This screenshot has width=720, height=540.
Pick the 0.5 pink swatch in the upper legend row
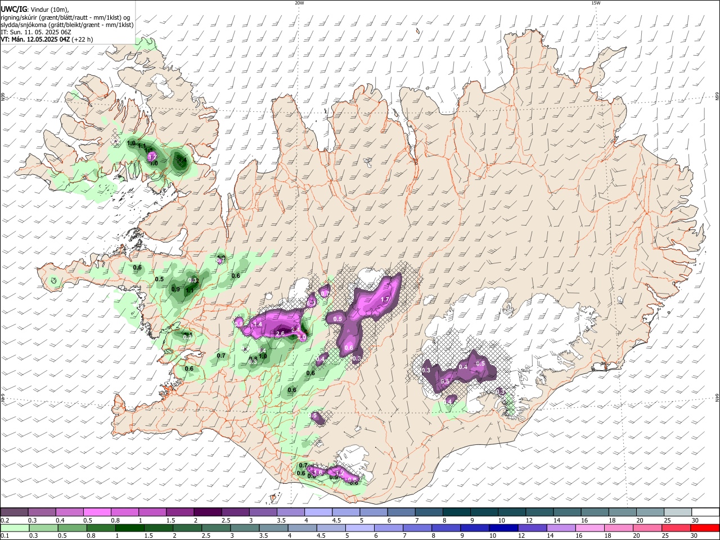click(x=97, y=511)
